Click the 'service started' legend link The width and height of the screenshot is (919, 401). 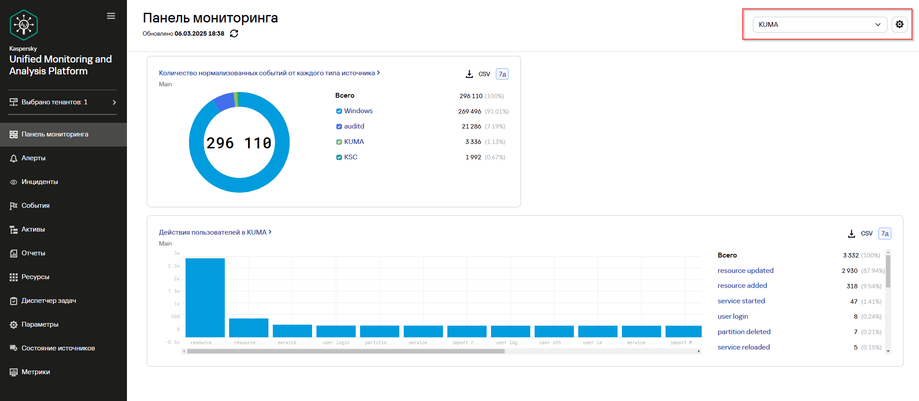[x=741, y=301]
